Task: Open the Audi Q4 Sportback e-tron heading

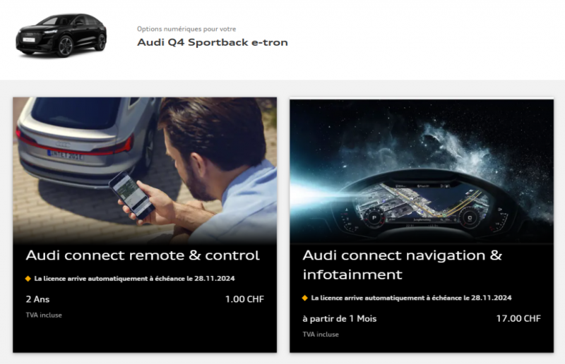Action: click(x=213, y=42)
